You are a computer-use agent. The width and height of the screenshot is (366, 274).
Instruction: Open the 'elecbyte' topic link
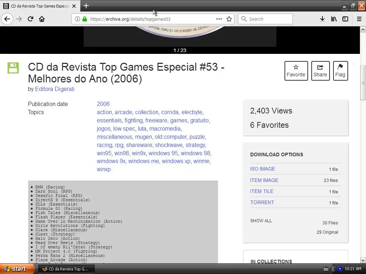click(192, 112)
